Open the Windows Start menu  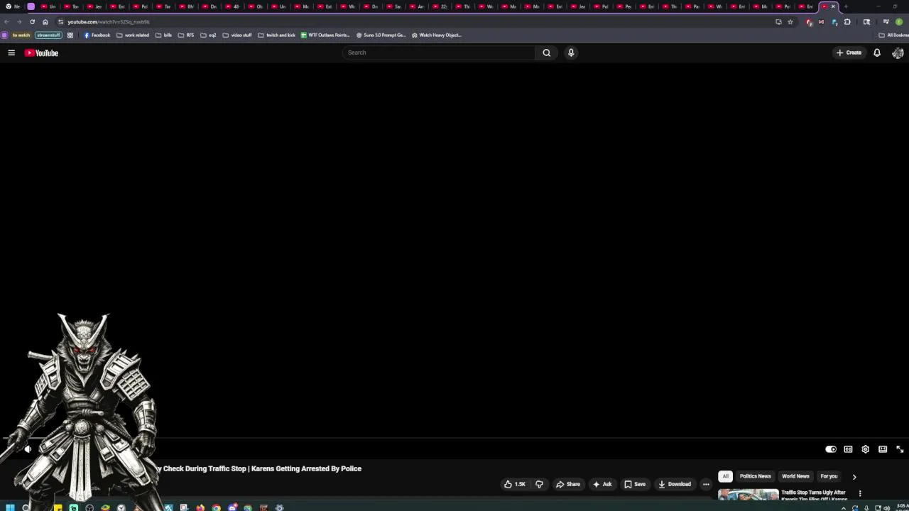(x=10, y=507)
